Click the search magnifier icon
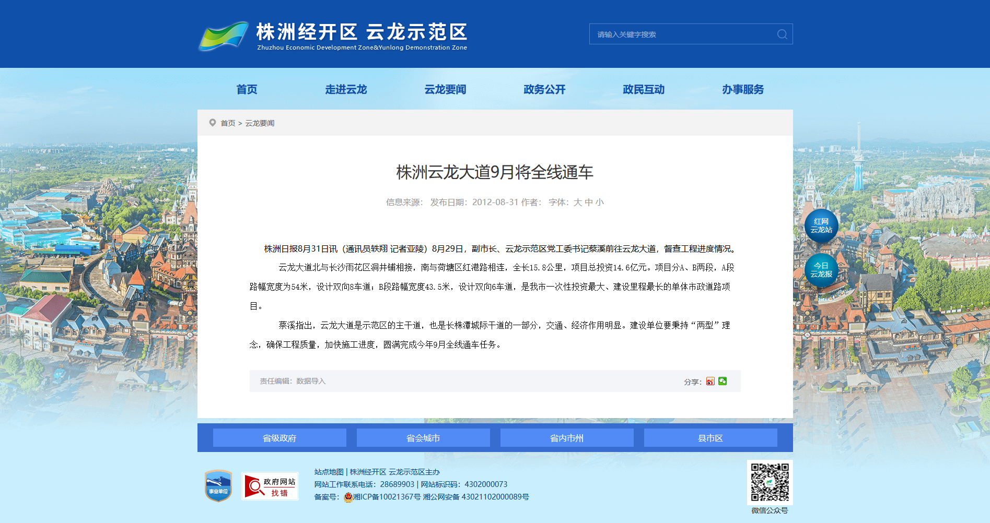Viewport: 990px width, 523px height. (x=782, y=34)
